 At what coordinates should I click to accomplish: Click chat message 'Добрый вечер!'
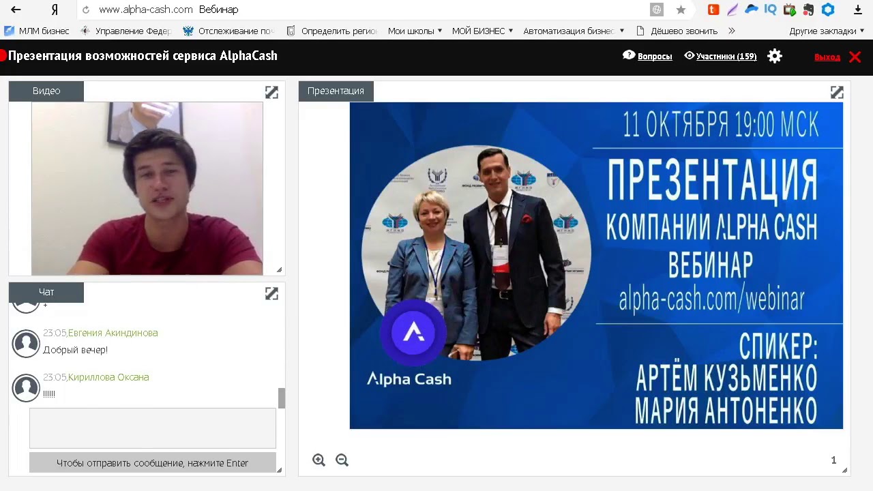[x=75, y=350]
